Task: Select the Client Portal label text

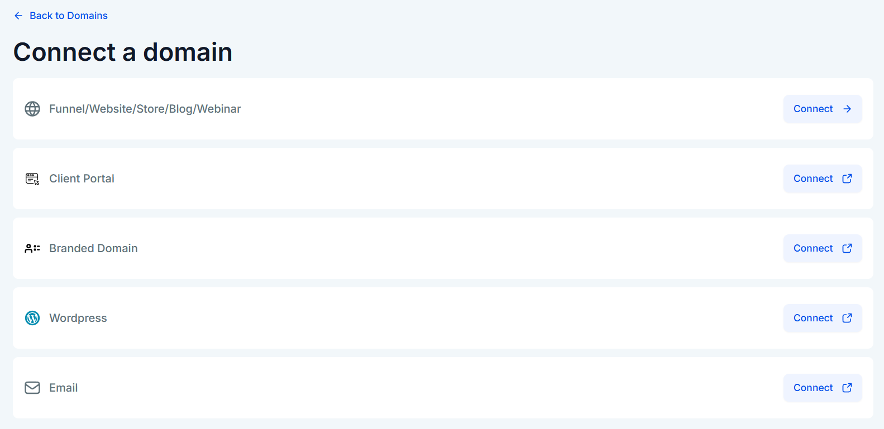Action: pyautogui.click(x=82, y=179)
